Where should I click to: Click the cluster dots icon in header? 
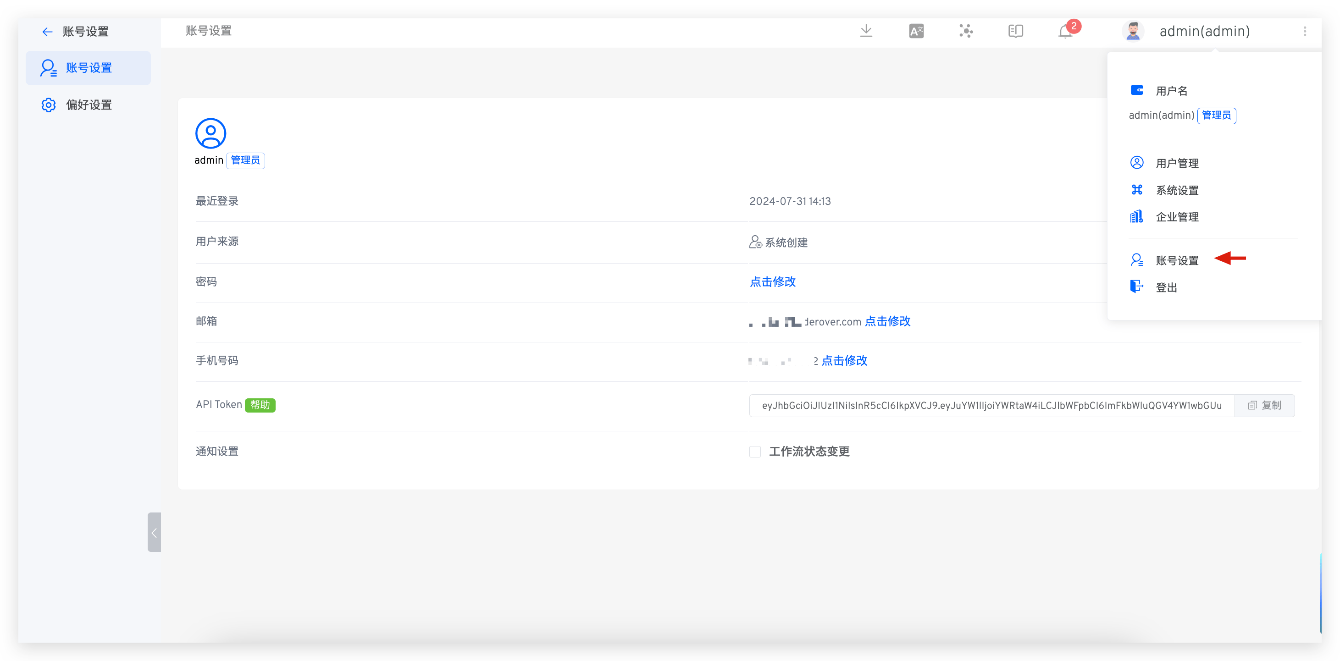(966, 31)
